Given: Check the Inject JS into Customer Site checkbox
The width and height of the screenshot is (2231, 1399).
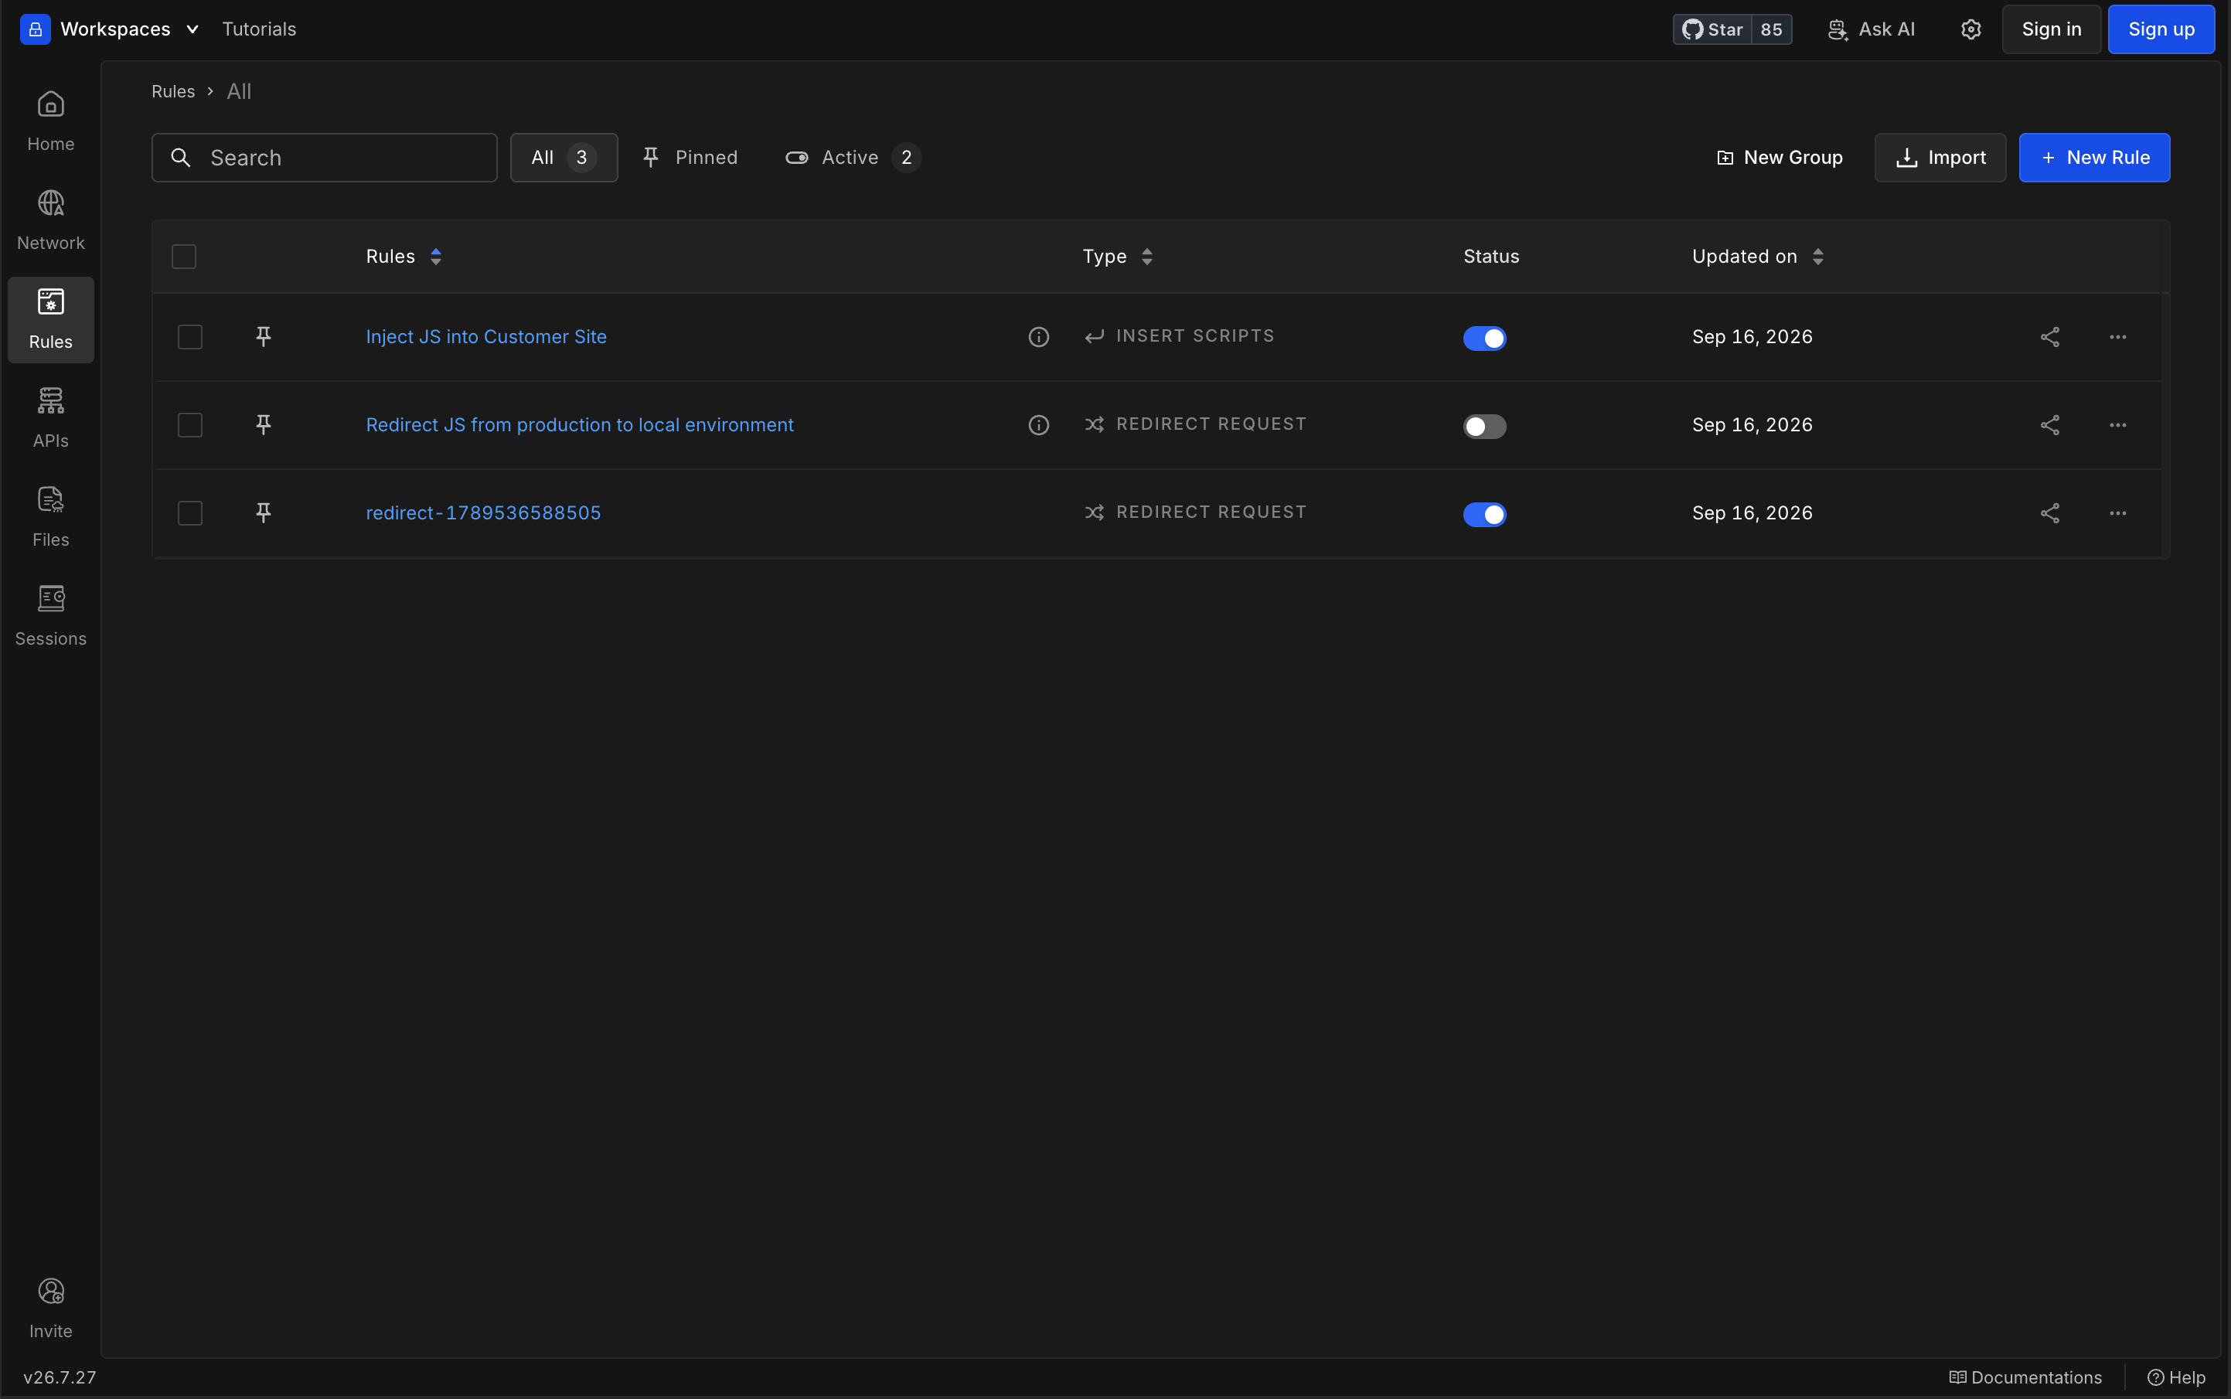Looking at the screenshot, I should tap(189, 337).
